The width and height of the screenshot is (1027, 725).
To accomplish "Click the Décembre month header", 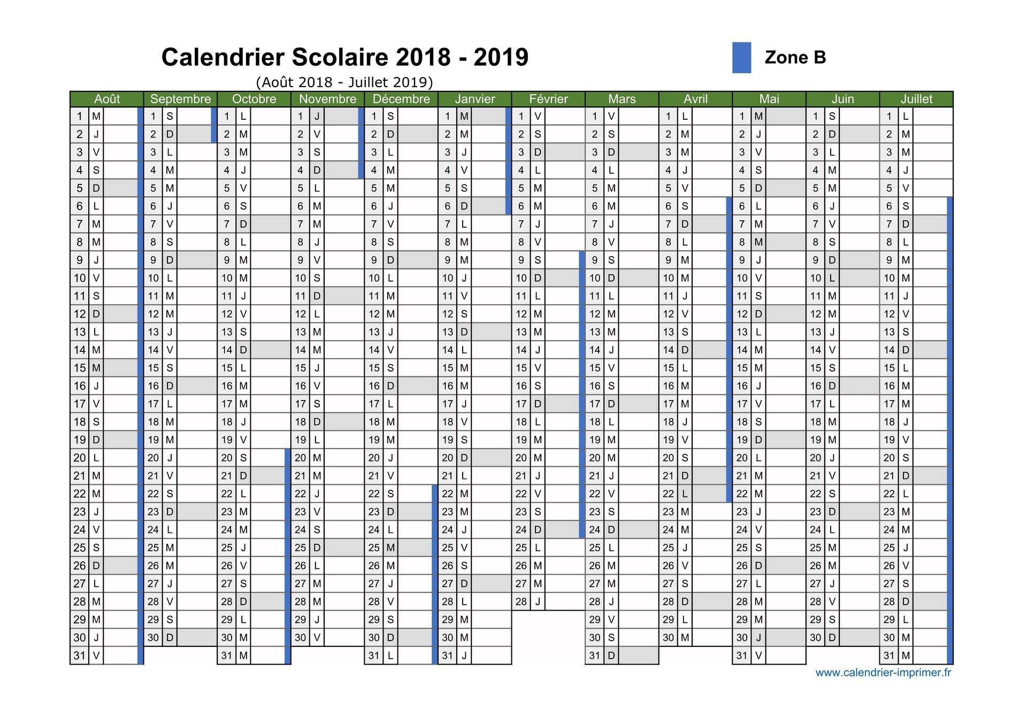I will [401, 99].
